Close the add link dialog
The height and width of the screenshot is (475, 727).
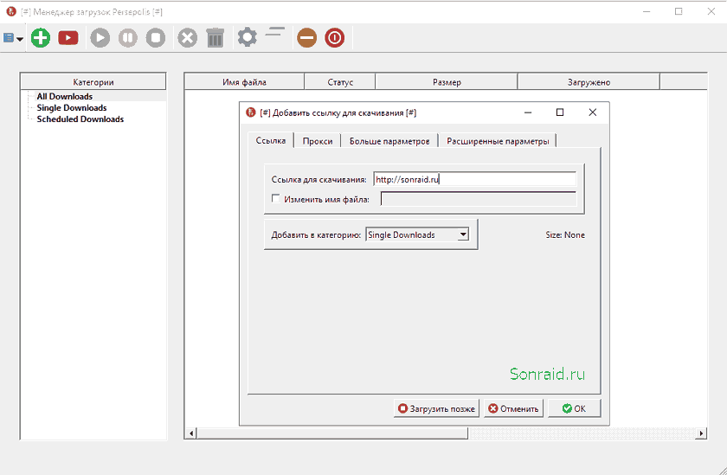[x=593, y=112]
